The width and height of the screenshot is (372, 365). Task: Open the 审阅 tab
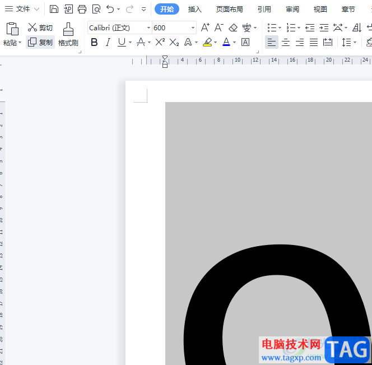[x=292, y=10]
